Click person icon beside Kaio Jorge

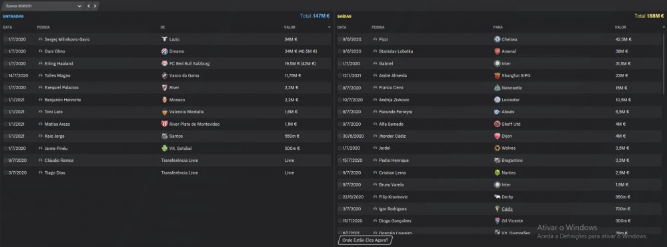[41, 136]
